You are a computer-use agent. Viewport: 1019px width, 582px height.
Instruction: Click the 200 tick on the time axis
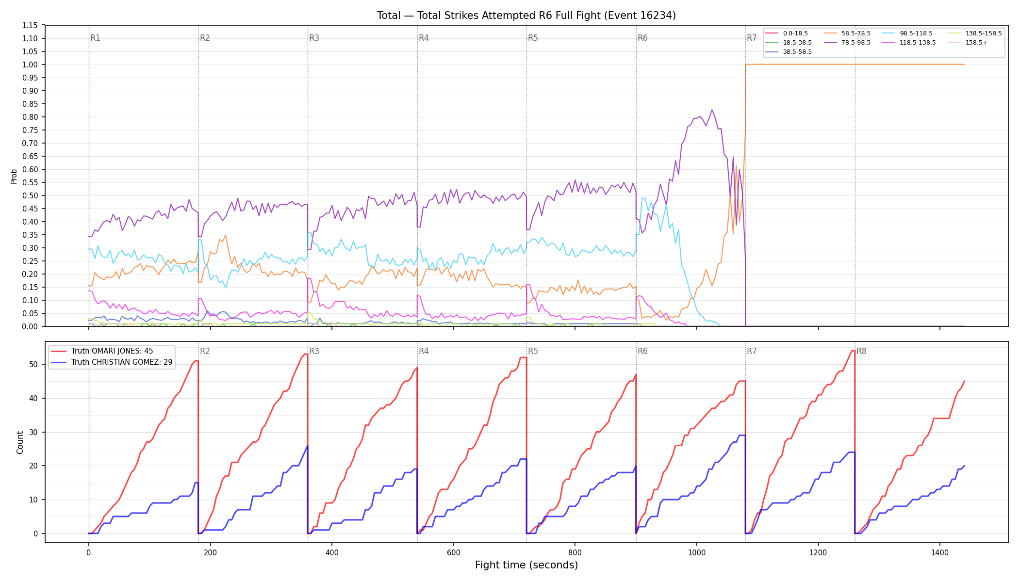click(210, 552)
